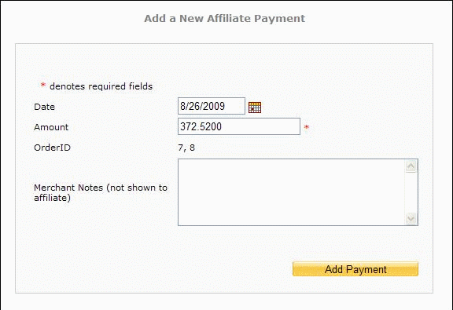Viewport: 453px width, 310px height.
Task: Click the OrderID label
Action: coord(52,148)
